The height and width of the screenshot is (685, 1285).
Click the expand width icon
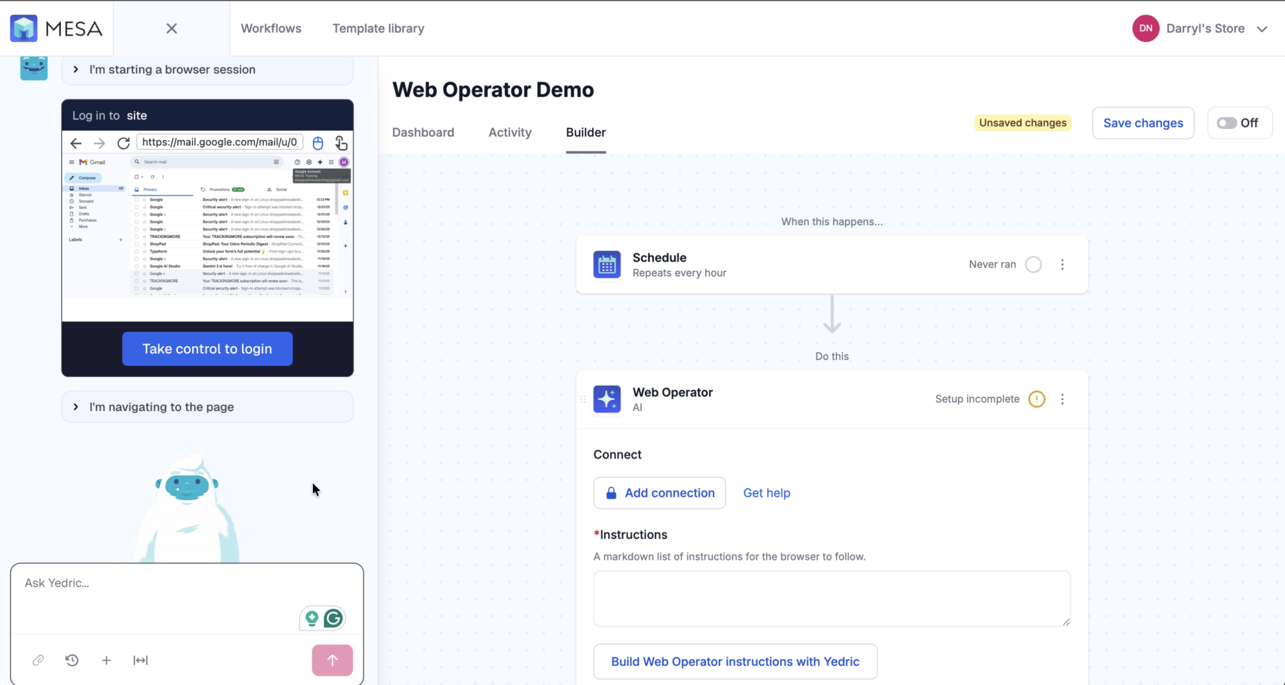tap(141, 660)
